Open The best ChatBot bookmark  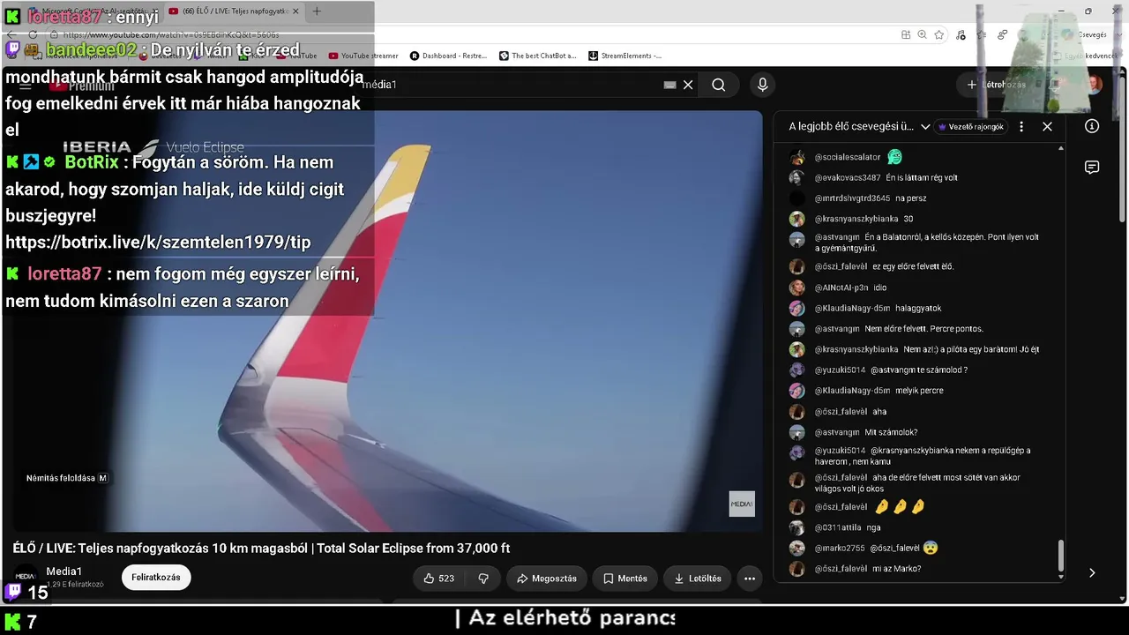tap(537, 56)
